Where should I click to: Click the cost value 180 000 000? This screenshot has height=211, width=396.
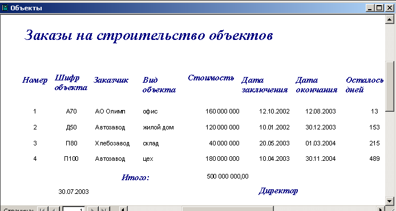223,159
